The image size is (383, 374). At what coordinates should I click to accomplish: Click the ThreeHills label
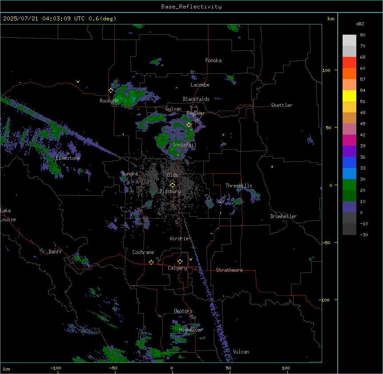pos(239,186)
